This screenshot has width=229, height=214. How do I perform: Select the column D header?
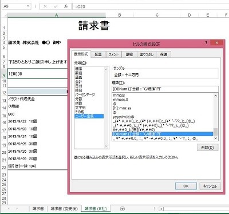pyautogui.click(x=189, y=15)
